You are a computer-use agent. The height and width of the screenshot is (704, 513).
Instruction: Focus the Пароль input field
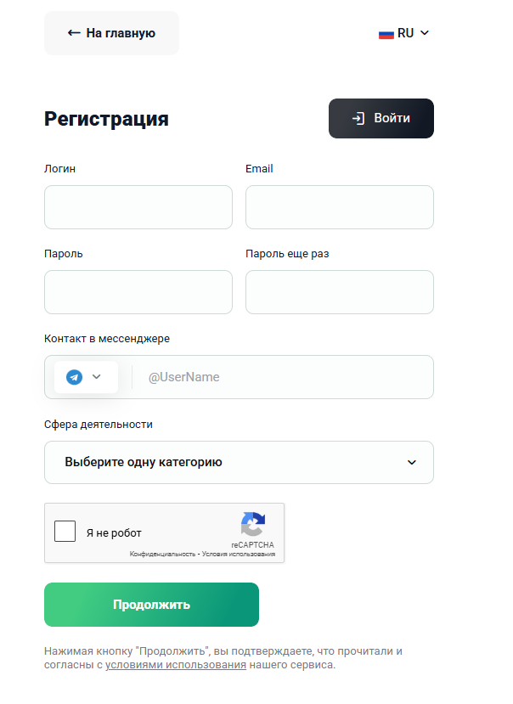point(138,292)
